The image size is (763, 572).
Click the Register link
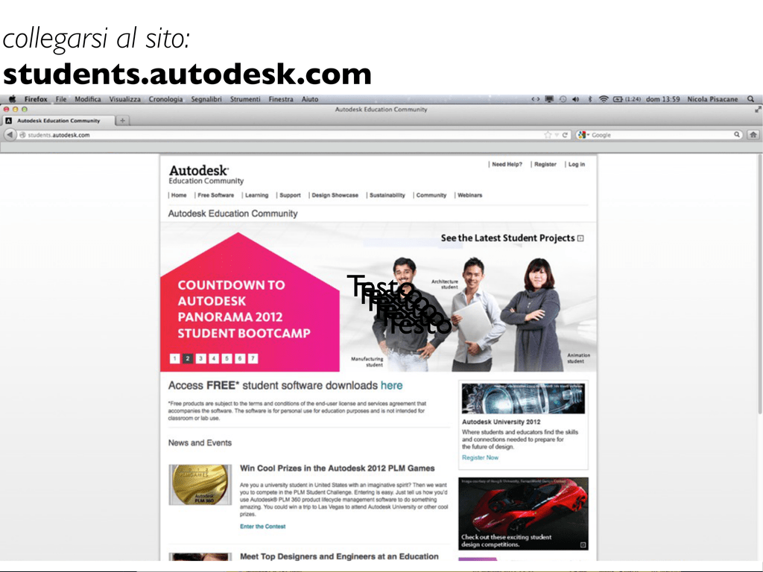click(x=545, y=165)
